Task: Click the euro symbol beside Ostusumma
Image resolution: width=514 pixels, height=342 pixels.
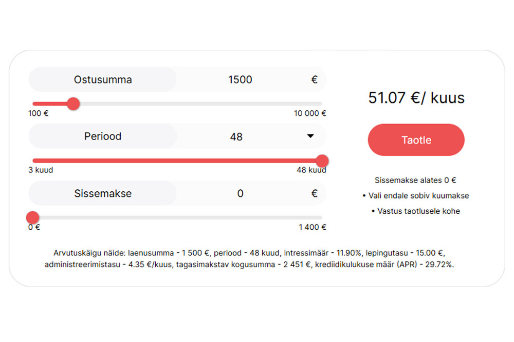Action: click(314, 80)
